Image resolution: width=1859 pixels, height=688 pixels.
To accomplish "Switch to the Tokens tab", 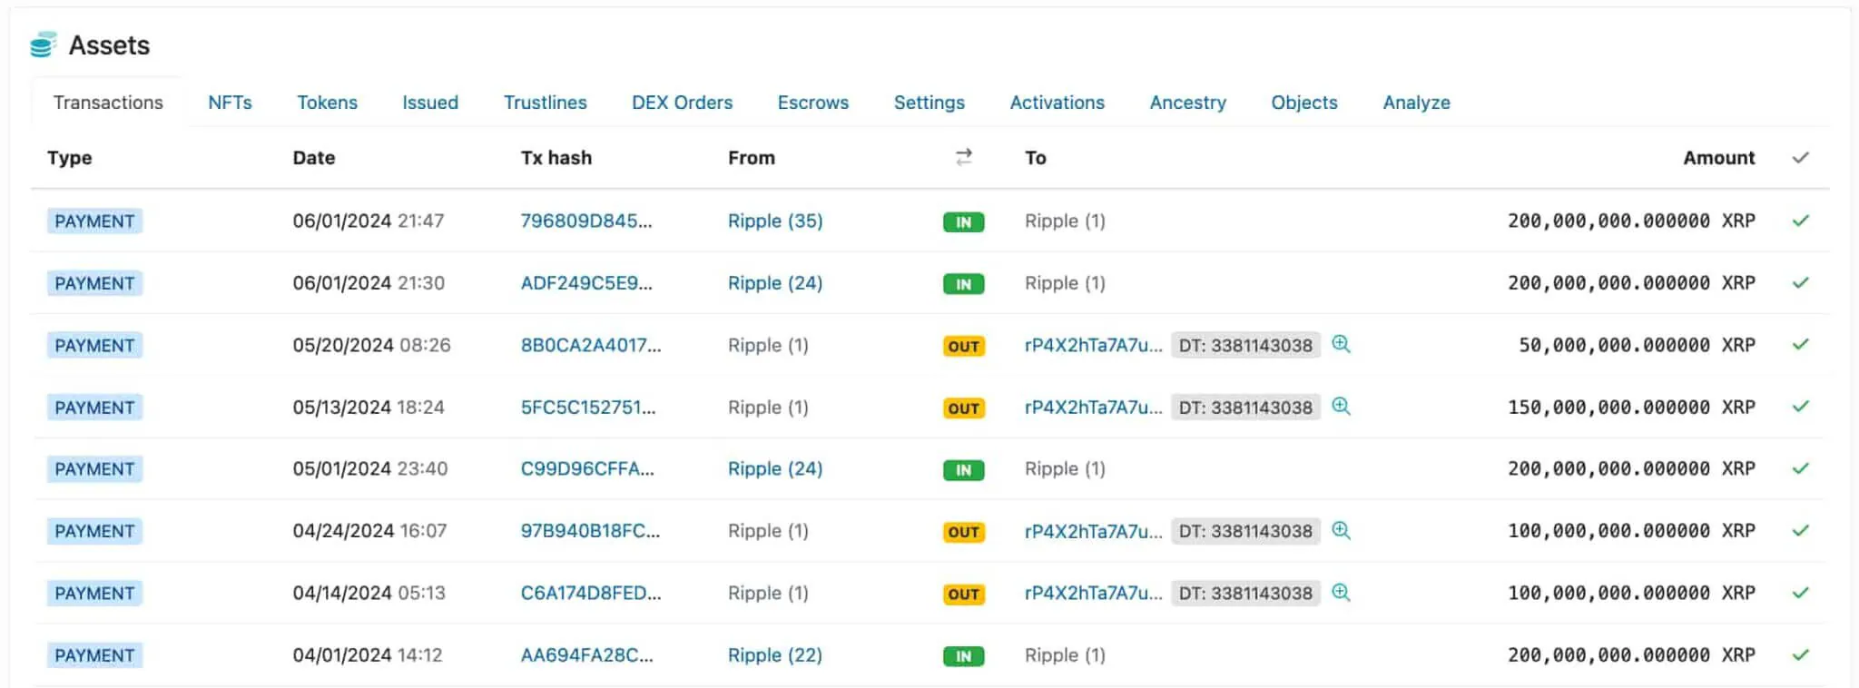I will pos(327,103).
